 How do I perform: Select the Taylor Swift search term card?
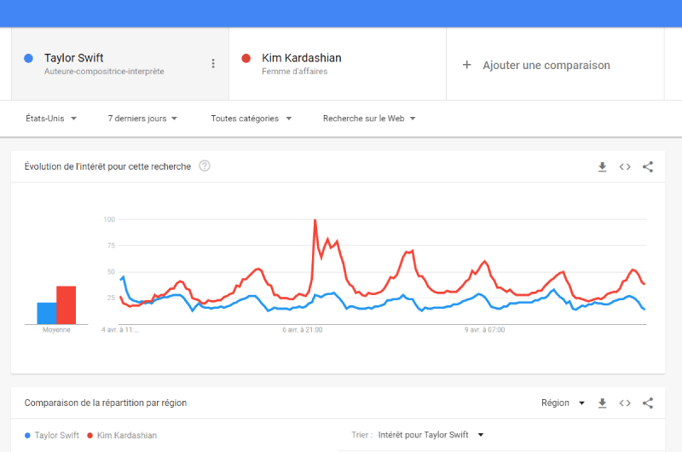(120, 64)
